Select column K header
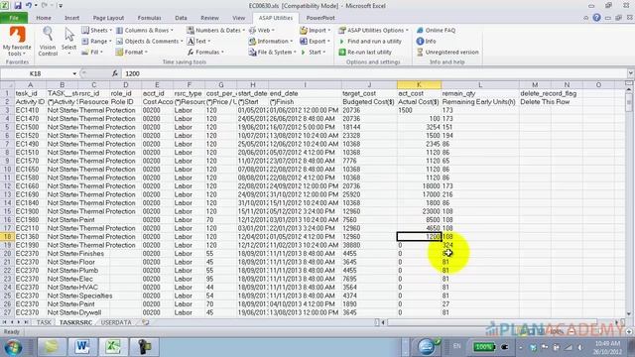The image size is (635, 357). (x=419, y=85)
